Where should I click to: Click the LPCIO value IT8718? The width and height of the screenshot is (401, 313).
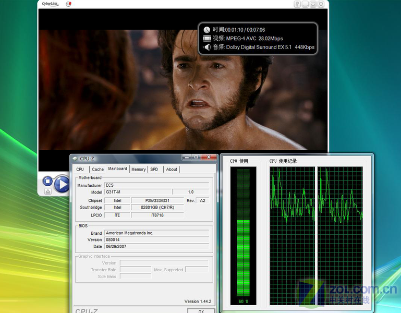(x=157, y=215)
